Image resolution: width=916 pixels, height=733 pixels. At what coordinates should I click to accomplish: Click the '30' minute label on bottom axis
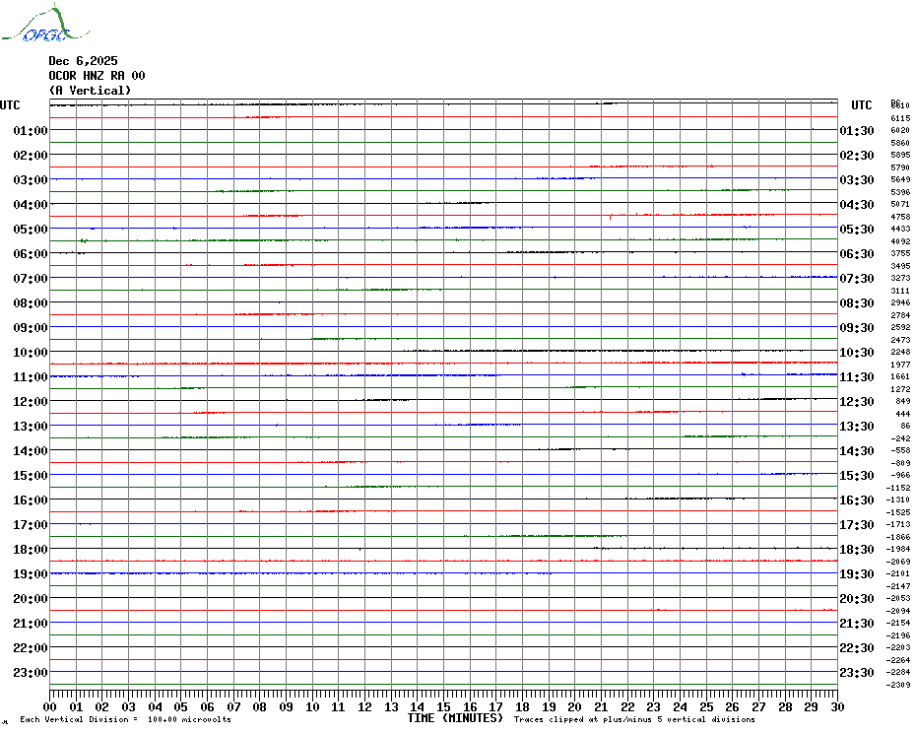(838, 706)
